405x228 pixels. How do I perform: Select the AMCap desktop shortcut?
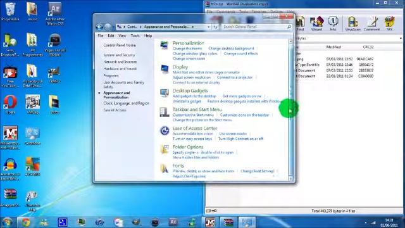click(x=32, y=104)
